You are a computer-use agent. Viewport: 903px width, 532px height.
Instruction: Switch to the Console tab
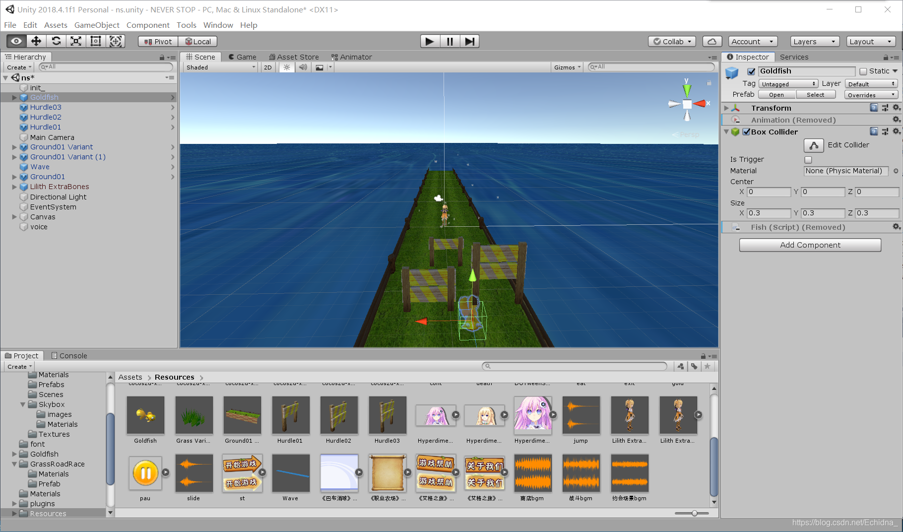[69, 356]
